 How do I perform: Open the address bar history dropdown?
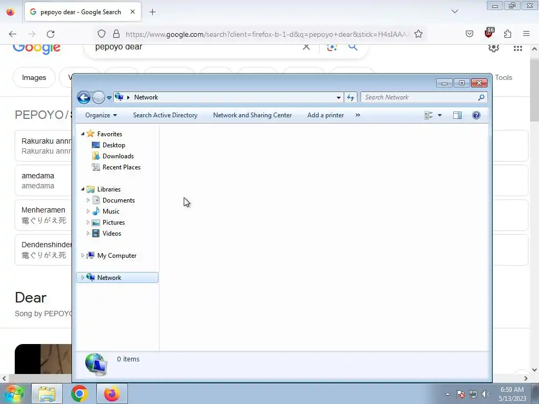point(338,97)
